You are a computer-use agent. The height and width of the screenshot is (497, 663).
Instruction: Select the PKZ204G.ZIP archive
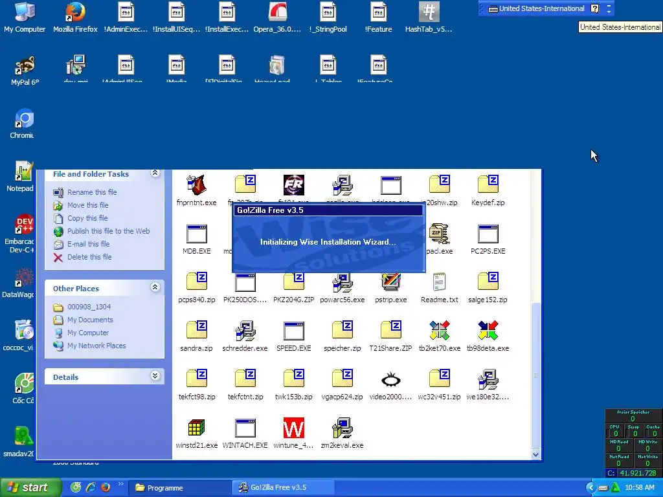(294, 282)
